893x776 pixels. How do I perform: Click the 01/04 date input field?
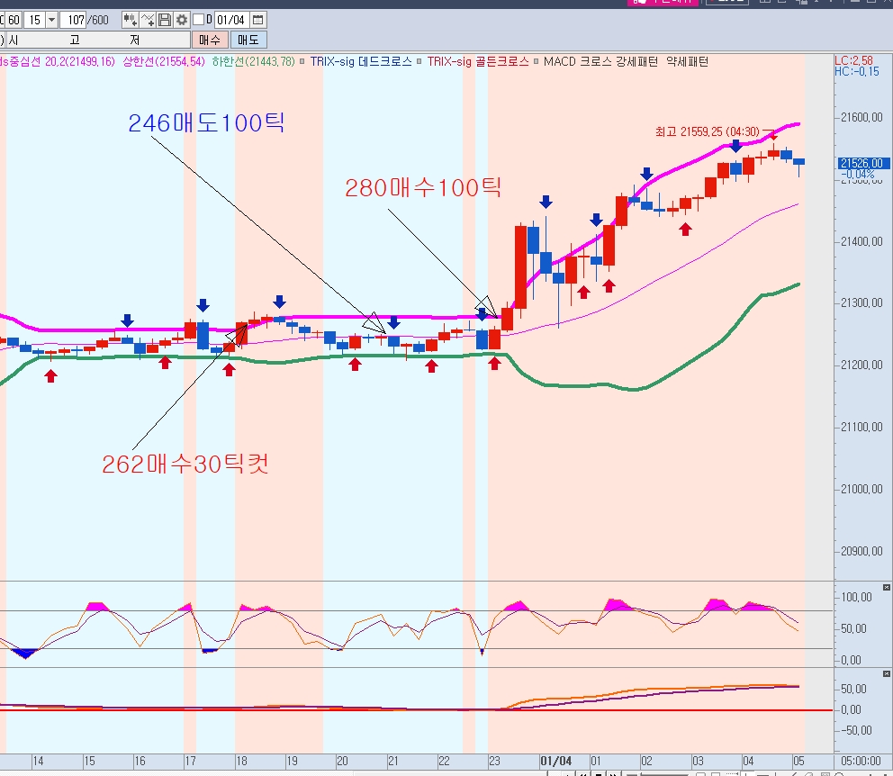[x=231, y=20]
